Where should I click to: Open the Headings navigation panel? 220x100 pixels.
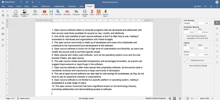click(x=3, y=40)
